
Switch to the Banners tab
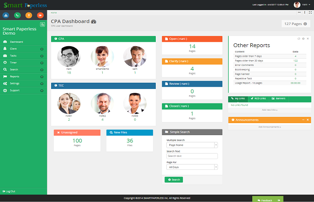point(279,99)
